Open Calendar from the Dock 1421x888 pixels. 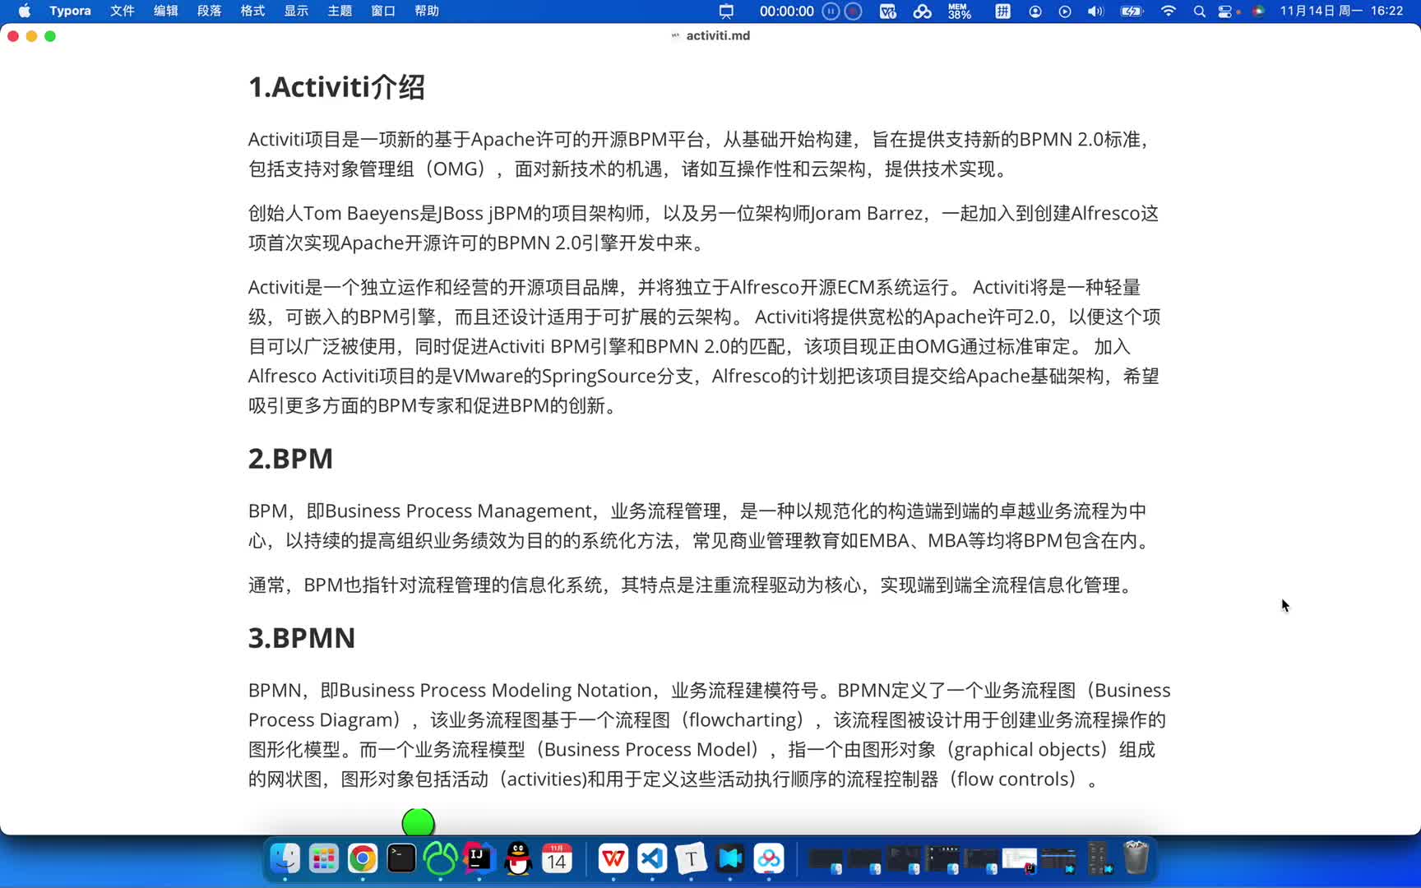(557, 858)
